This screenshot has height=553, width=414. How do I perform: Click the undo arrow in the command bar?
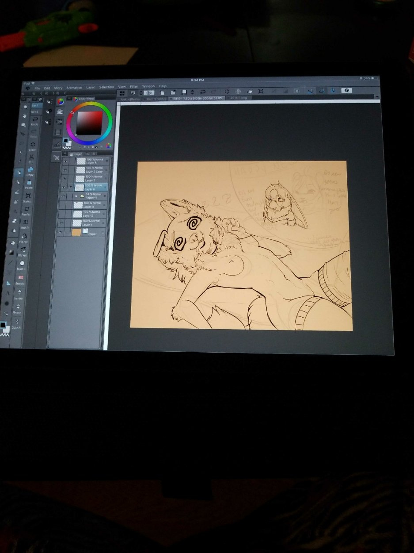pyautogui.click(x=203, y=92)
